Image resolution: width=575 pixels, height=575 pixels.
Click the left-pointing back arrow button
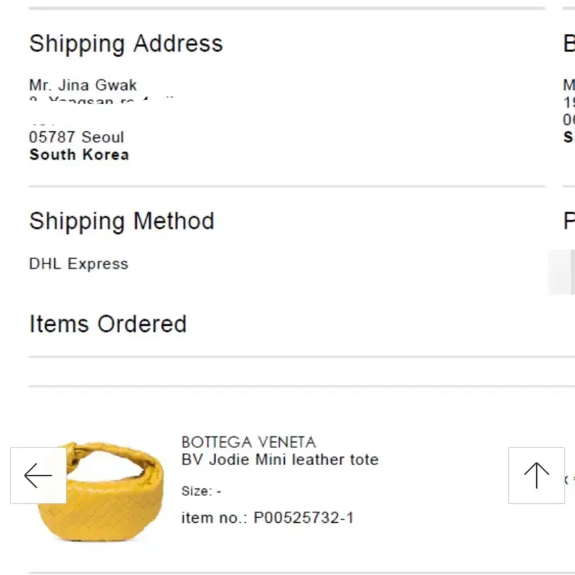pos(38,475)
